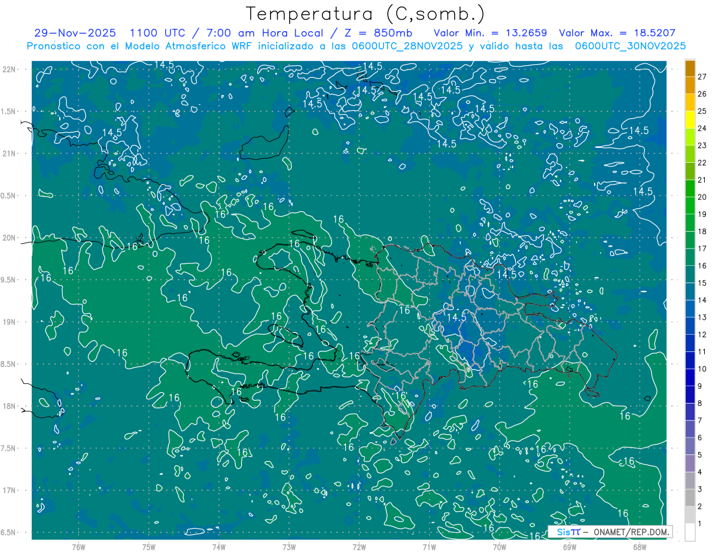Click the '69W' longitude axis label
Image resolution: width=718 pixels, height=555 pixels.
(569, 547)
